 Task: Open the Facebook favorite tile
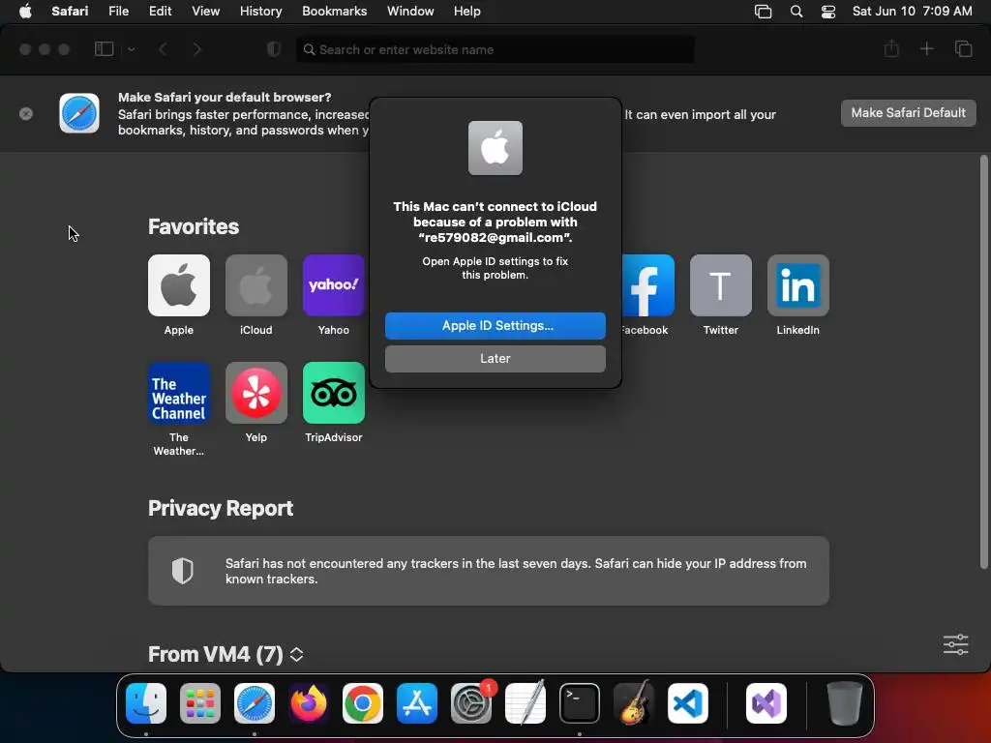647,285
